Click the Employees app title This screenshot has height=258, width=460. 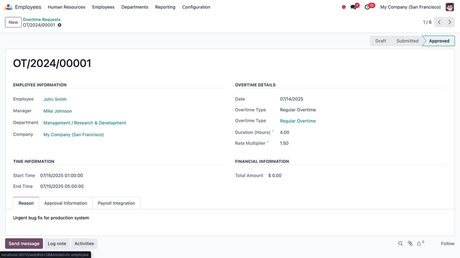click(x=28, y=7)
